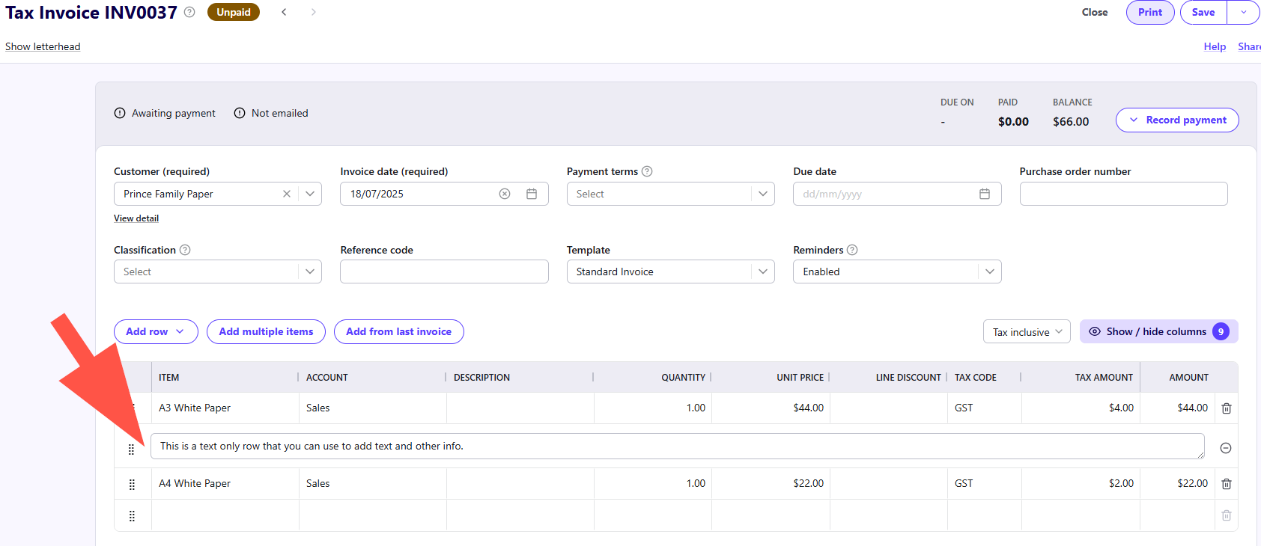This screenshot has height=546, width=1261.
Task: Click Classification help icon
Action: pyautogui.click(x=185, y=250)
